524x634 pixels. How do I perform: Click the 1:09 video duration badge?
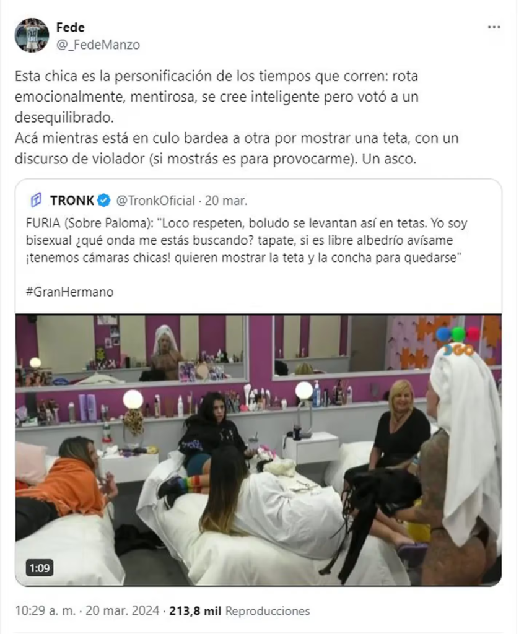[x=40, y=568]
